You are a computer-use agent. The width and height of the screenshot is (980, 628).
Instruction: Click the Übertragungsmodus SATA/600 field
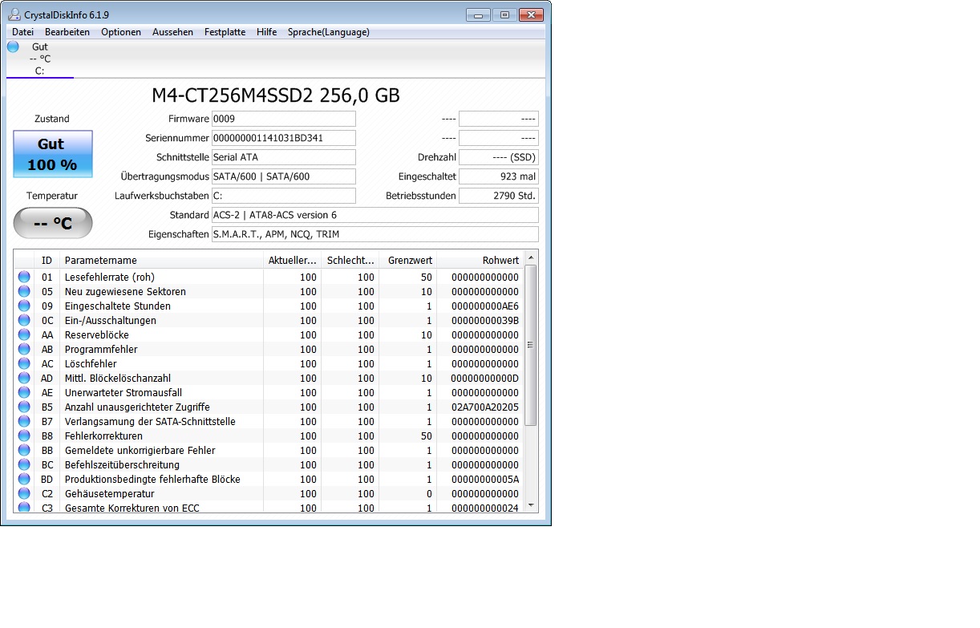(283, 176)
